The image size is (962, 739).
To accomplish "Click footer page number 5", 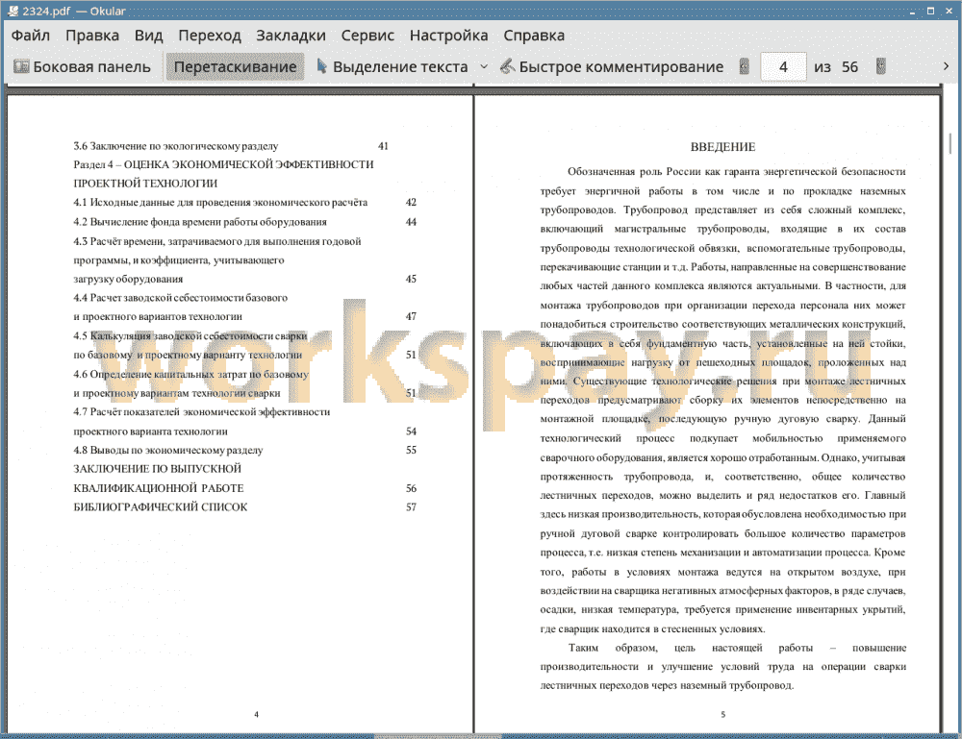I will click(722, 714).
